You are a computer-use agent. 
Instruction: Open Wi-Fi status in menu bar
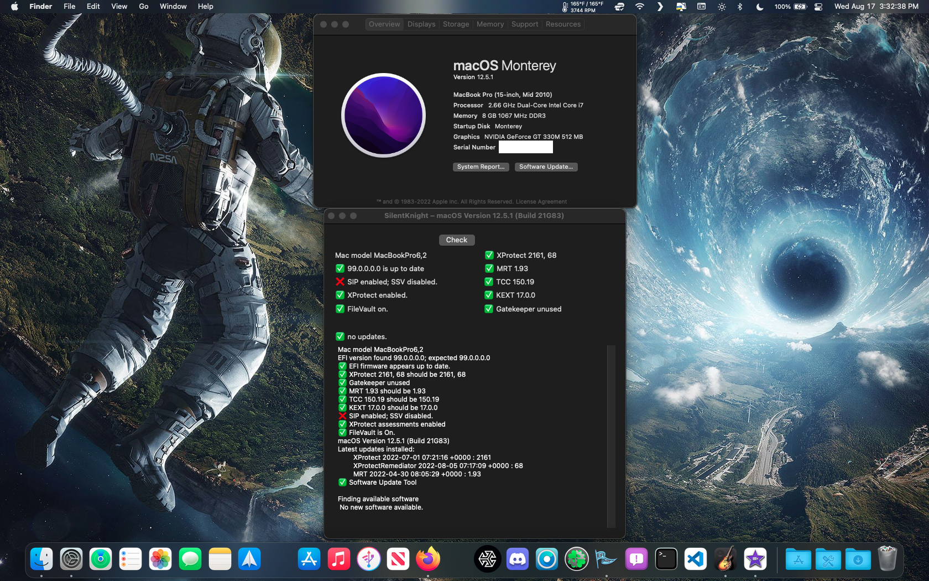click(x=640, y=7)
